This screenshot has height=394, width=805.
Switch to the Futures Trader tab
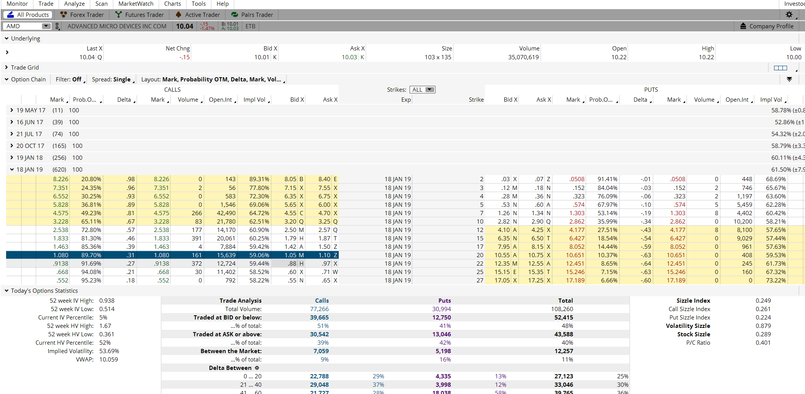(x=139, y=15)
